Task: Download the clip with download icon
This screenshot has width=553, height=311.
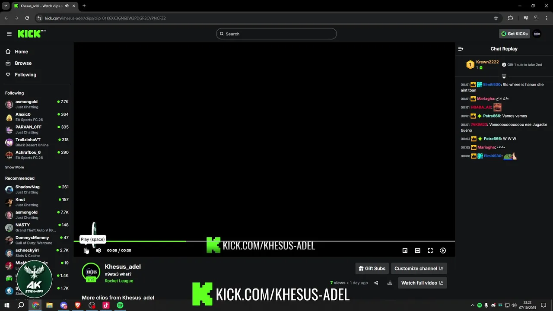Action: coord(390,283)
